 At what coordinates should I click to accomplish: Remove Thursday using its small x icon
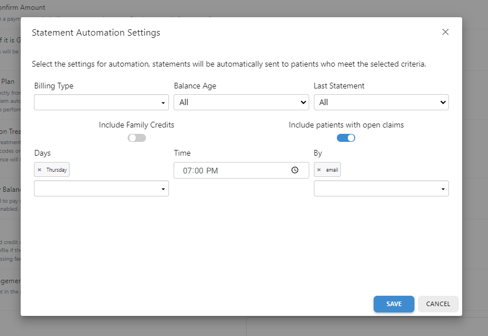(39, 169)
